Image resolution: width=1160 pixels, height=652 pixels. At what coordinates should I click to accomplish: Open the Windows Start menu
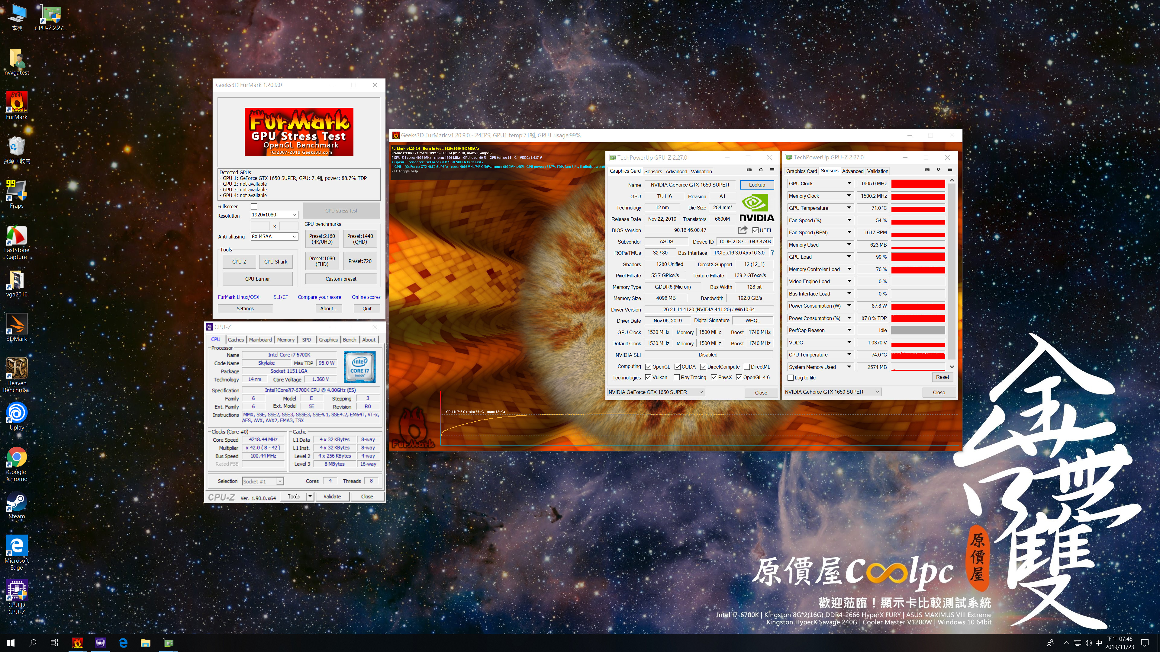pos(11,643)
